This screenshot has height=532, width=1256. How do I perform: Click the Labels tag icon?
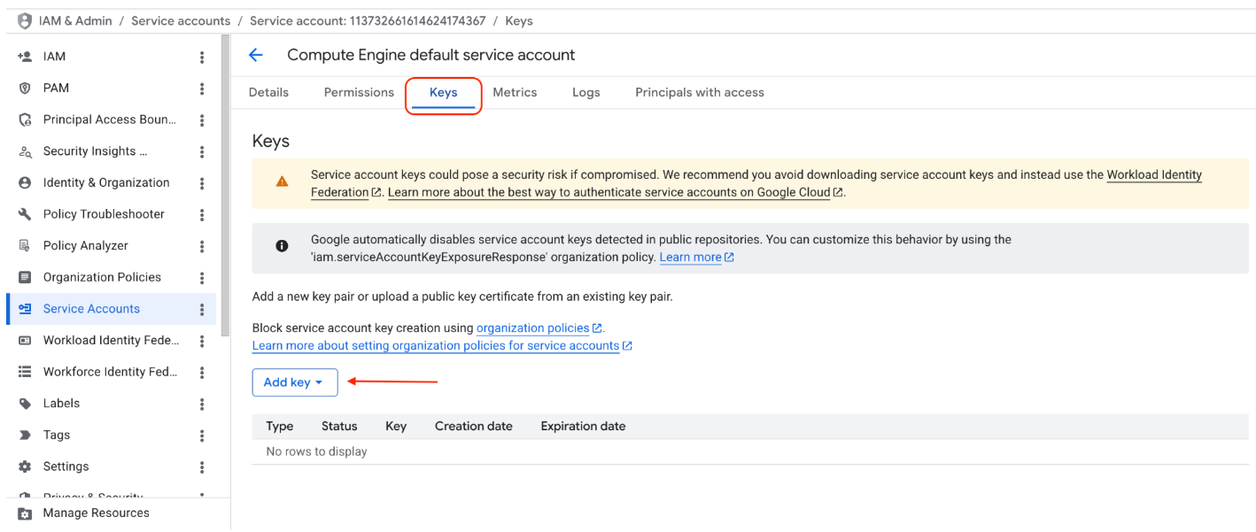(25, 404)
